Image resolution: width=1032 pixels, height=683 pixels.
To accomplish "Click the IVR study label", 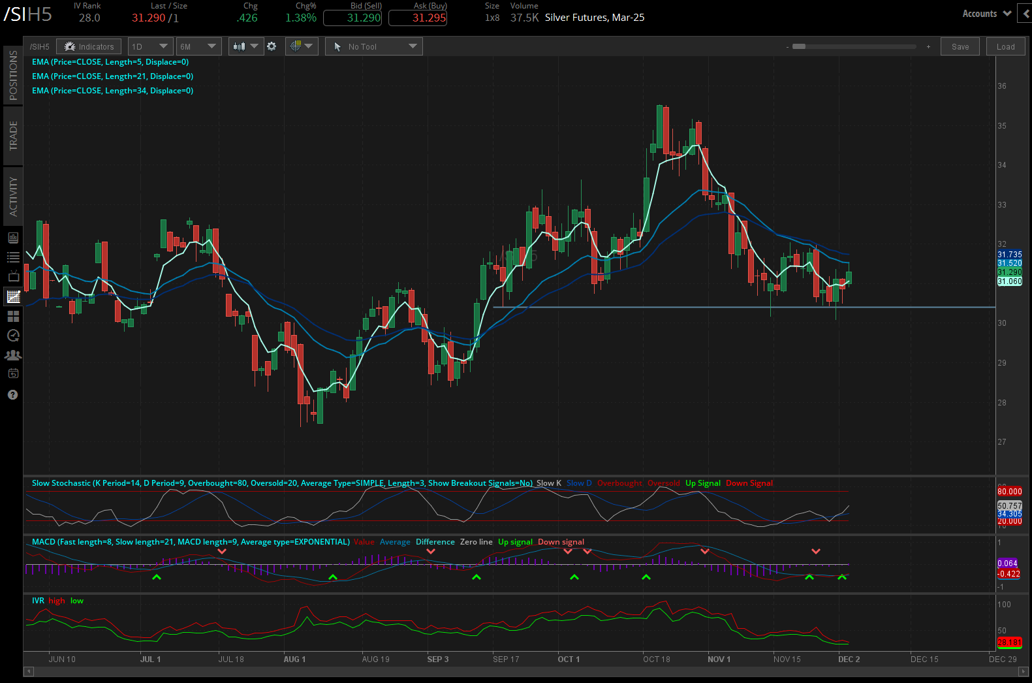I will point(38,601).
